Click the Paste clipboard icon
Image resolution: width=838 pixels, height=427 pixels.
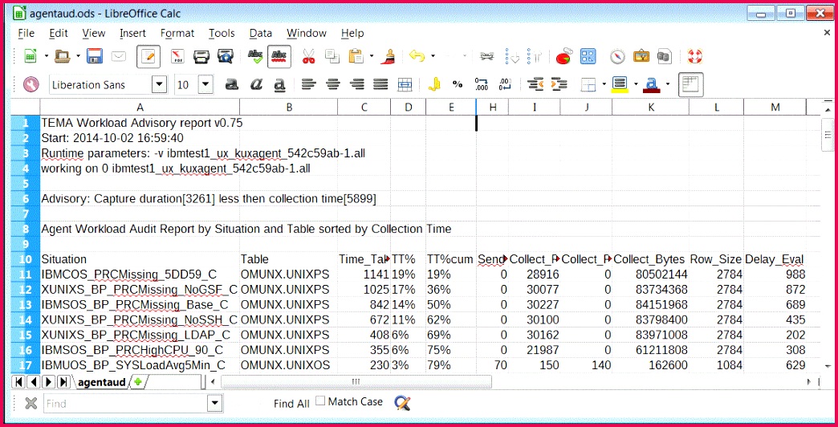[x=356, y=56]
